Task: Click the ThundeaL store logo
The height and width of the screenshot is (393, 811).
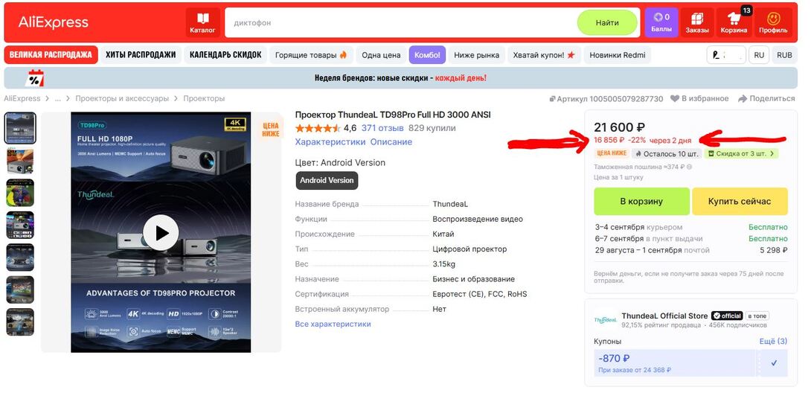Action: coord(606,320)
